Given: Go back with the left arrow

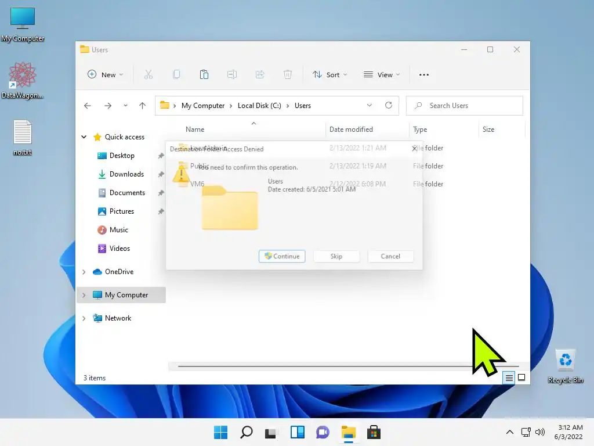Looking at the screenshot, I should coord(88,106).
